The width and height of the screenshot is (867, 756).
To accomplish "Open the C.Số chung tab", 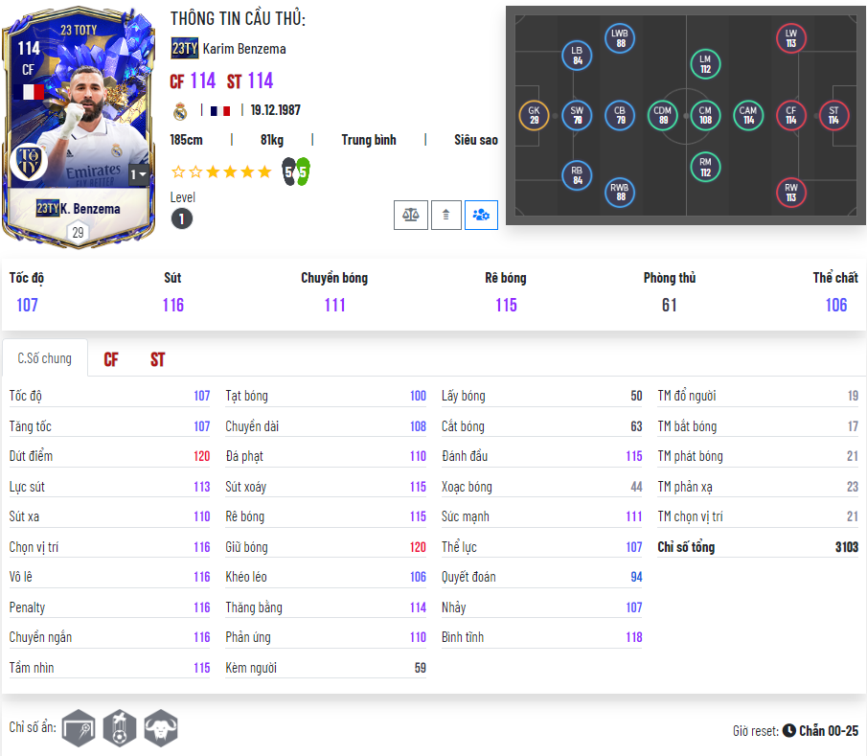I will [x=45, y=358].
